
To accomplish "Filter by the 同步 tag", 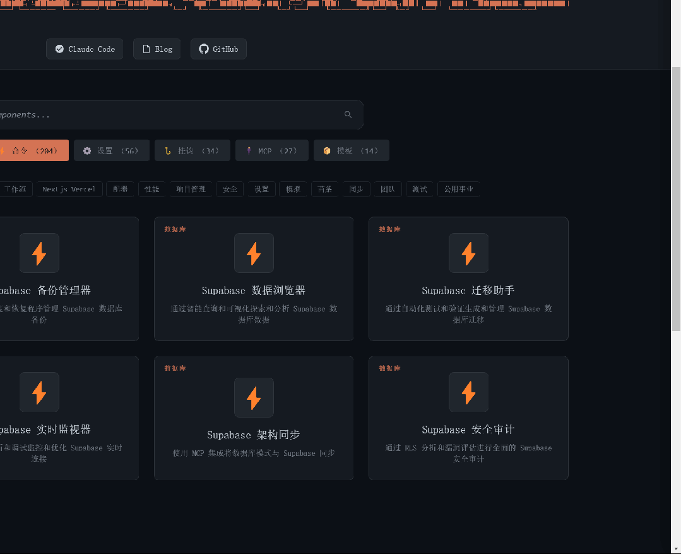I will (356, 189).
